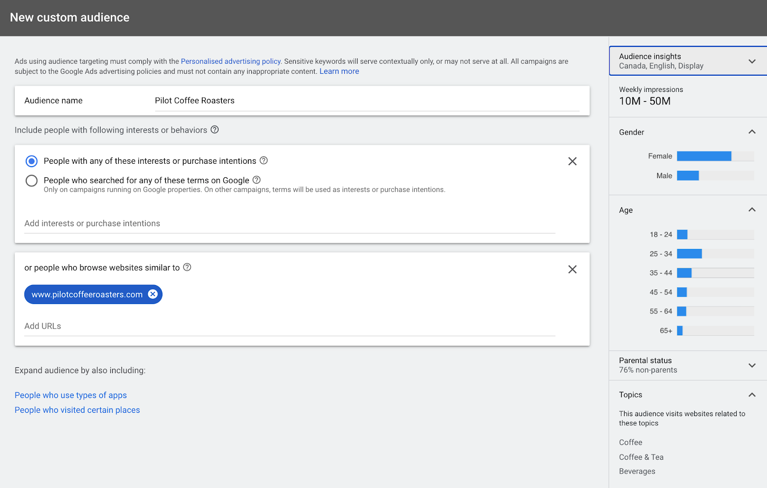Remove www.pilotcoffeeroasters.com chip
767x488 pixels.
coord(153,294)
